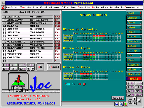Click the '1x F7' key in right keypad
The width and height of the screenshot is (144, 108).
pyautogui.click(x=130, y=91)
